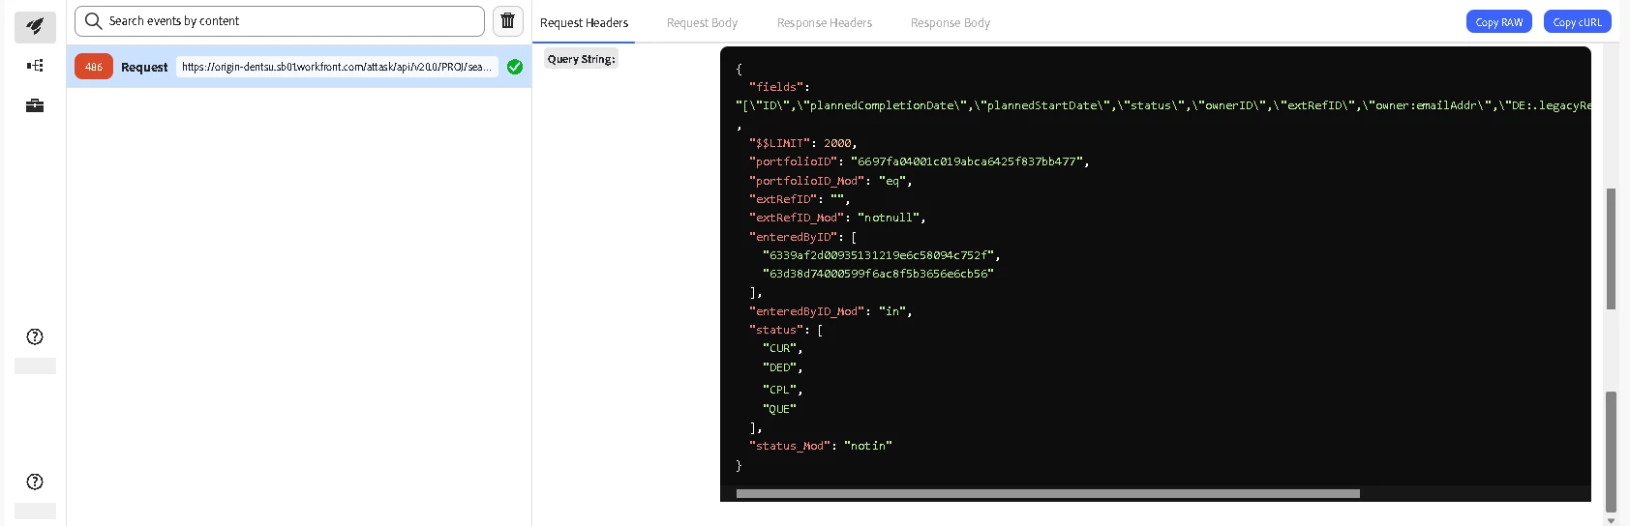
Task: Click the scroll-down arrow of the panel
Action: tap(1611, 520)
